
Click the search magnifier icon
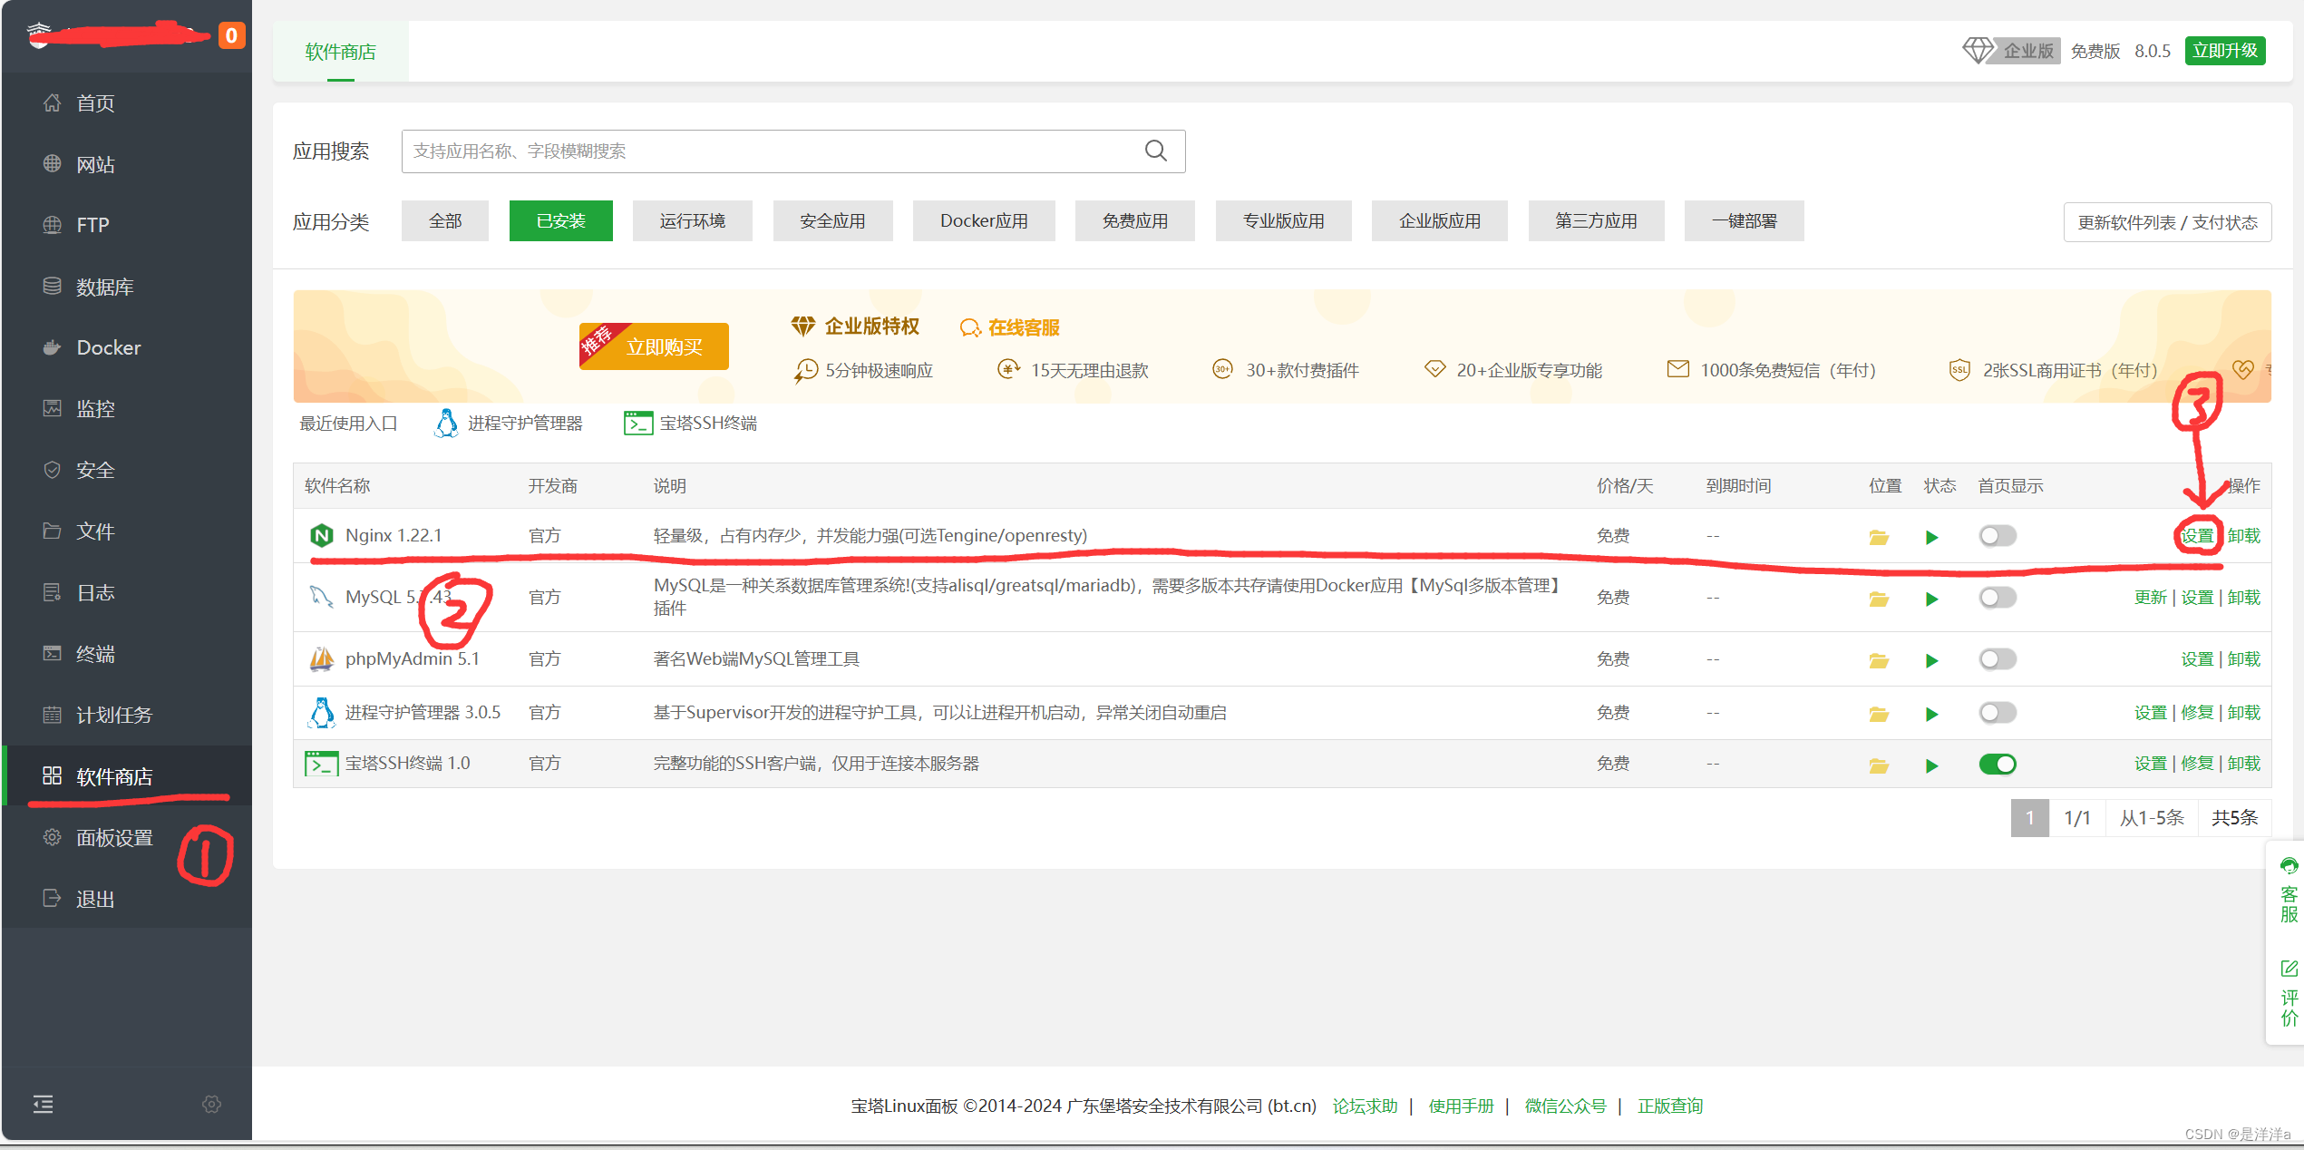click(1155, 151)
